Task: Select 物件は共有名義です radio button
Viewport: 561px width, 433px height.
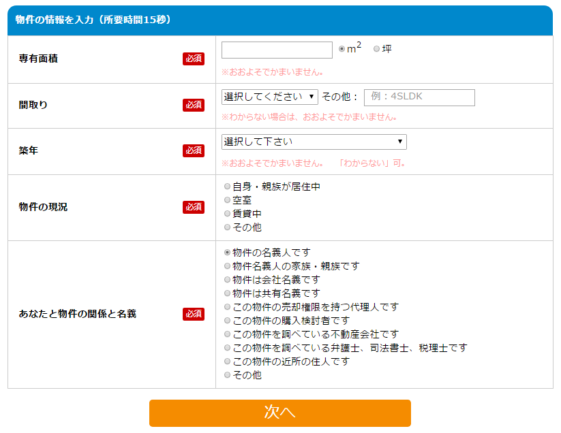Action: click(x=228, y=293)
